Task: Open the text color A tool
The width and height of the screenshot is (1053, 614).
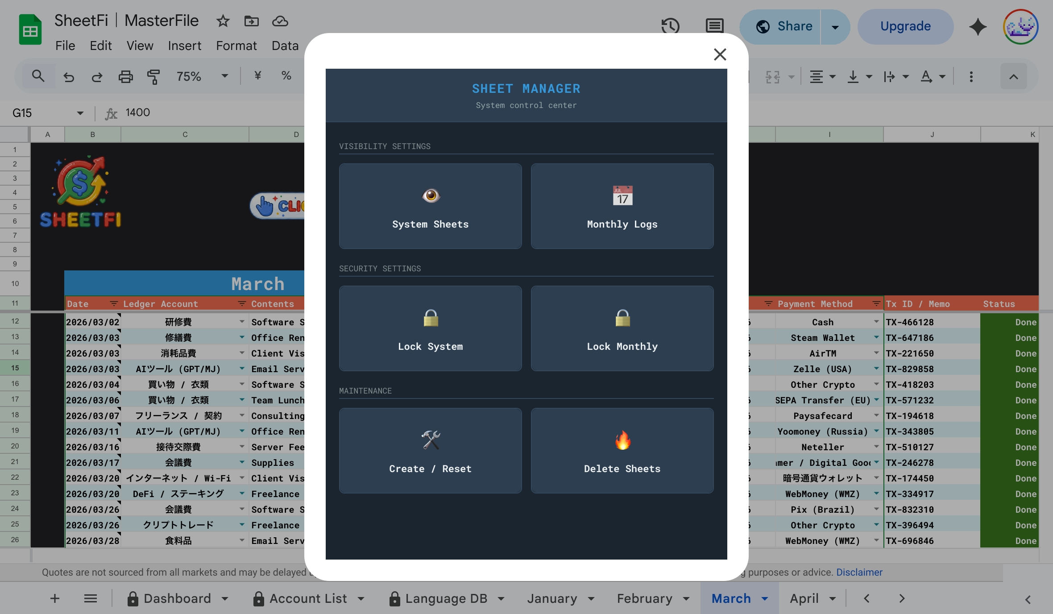Action: [x=926, y=77]
